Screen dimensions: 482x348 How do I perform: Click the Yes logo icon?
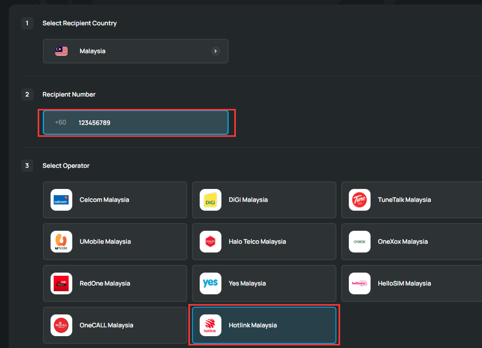(211, 283)
